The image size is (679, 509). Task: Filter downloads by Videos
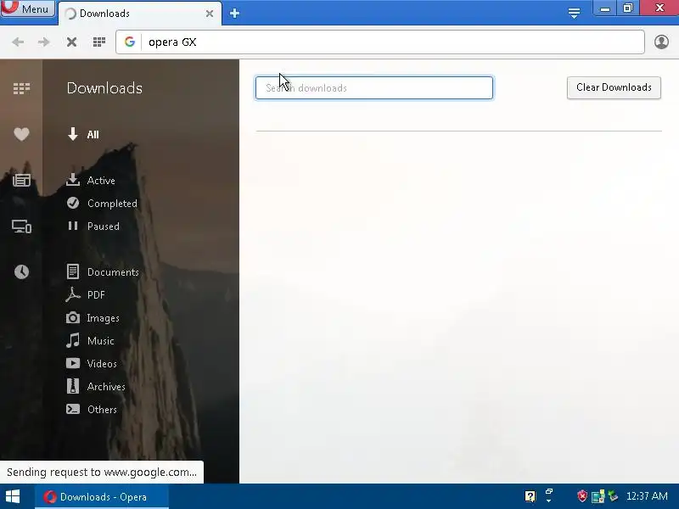(92, 364)
